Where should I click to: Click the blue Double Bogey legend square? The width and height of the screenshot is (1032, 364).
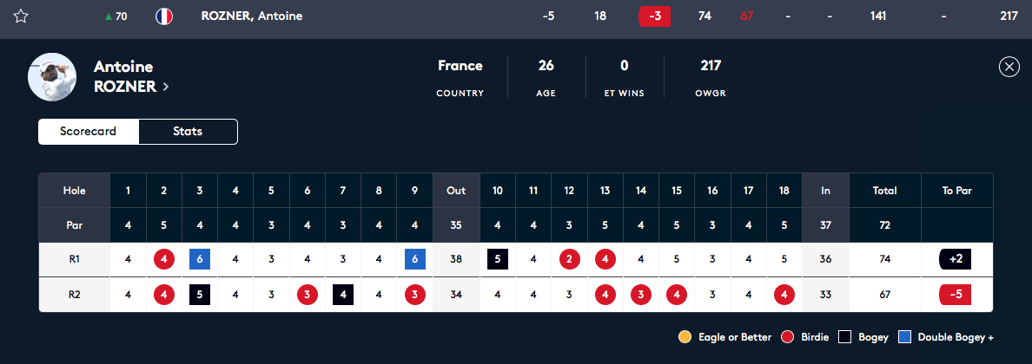coord(904,337)
